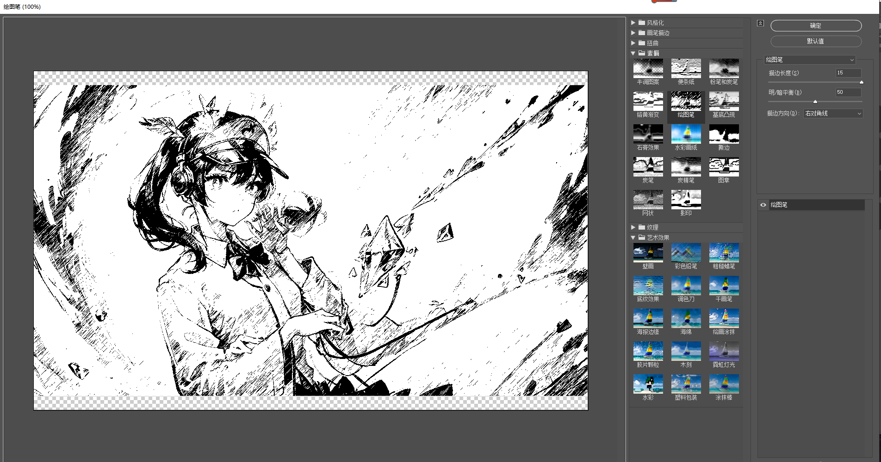Collapse the 艺术效果 filter folder
This screenshot has width=881, height=462.
[633, 237]
